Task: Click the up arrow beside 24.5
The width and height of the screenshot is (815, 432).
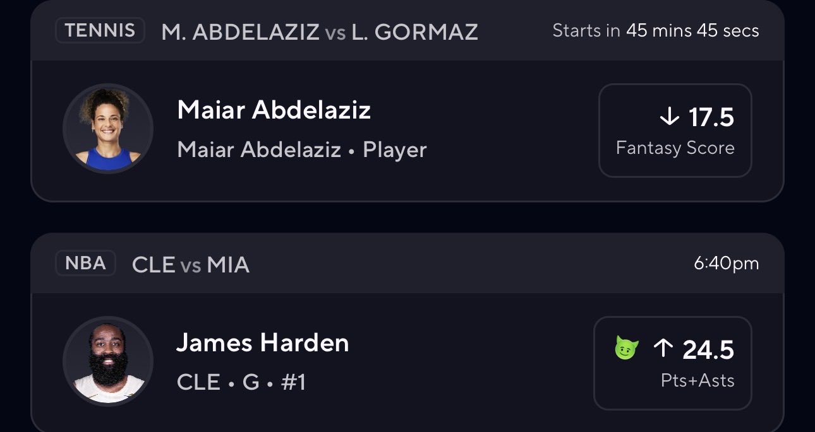Action: click(663, 349)
